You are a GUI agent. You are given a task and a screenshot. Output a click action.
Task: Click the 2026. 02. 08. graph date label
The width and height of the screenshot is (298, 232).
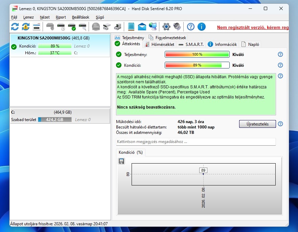tap(203, 198)
